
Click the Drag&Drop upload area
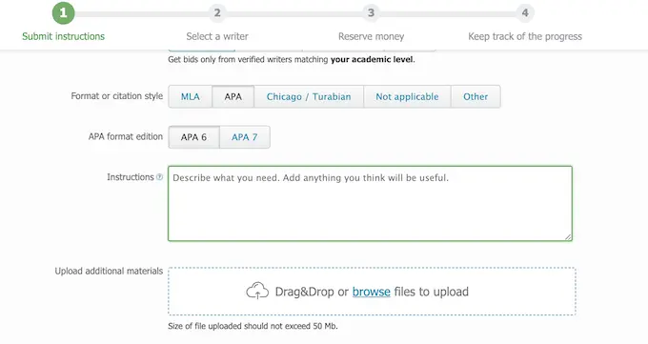point(372,291)
